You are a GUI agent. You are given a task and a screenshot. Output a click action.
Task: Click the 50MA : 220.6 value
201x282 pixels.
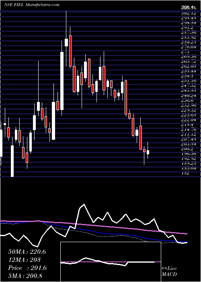click(27, 252)
